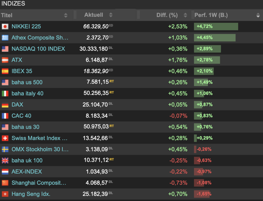
Task: Open the baha us 500 link
Action: tap(27, 82)
